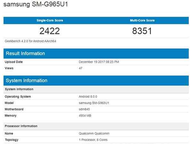Image resolution: width=192 pixels, height=144 pixels.
Task: Click the views count 47
Action: click(x=80, y=68)
